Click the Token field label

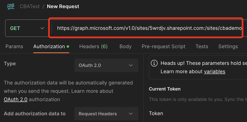(156, 113)
